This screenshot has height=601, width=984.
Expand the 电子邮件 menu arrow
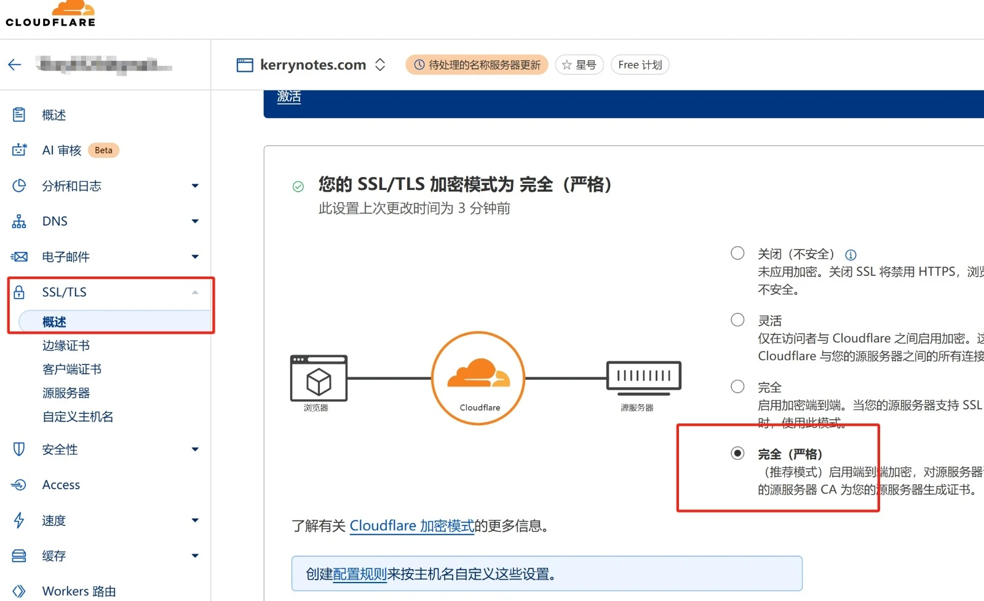click(x=195, y=257)
